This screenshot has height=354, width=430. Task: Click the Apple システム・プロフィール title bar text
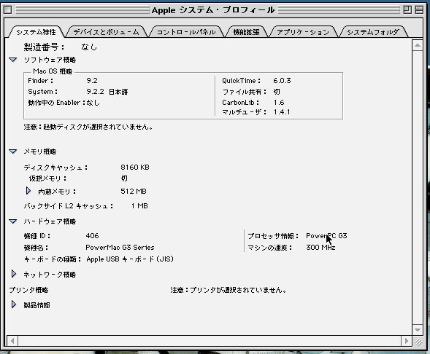[x=213, y=10]
